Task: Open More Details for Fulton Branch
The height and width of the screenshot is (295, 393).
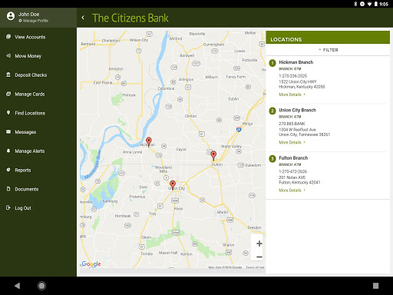Action: coord(292,191)
